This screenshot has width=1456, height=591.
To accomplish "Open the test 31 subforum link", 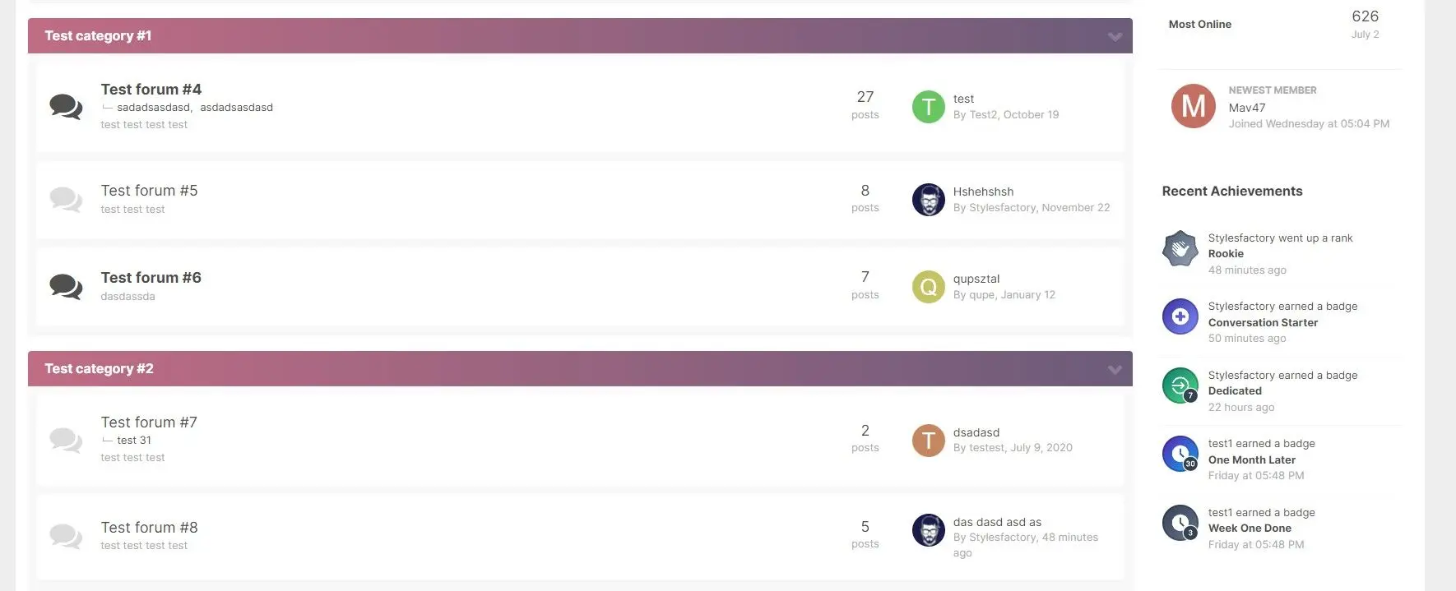I will [134, 441].
